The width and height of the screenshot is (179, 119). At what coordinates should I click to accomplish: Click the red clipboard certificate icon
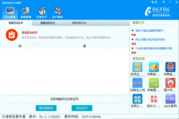[12, 35]
